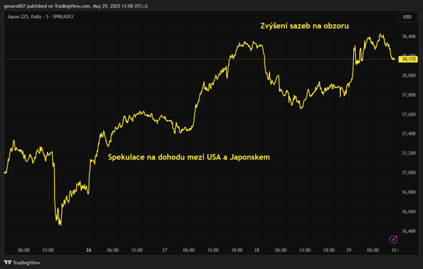
Task: Click the 36,800 price axis label
Action: click(x=408, y=192)
